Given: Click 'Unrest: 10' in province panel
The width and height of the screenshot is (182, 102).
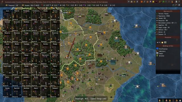Looking at the screenshot, I should (162, 32).
